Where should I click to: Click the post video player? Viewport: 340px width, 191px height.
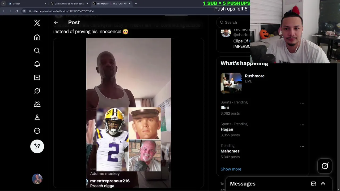pos(129,113)
